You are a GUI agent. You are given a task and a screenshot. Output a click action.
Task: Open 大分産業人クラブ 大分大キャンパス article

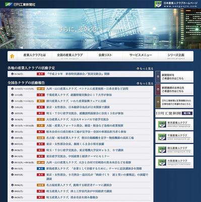[x=78, y=119]
